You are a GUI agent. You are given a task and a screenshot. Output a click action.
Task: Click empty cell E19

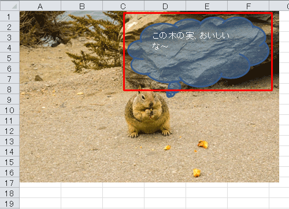(207, 203)
